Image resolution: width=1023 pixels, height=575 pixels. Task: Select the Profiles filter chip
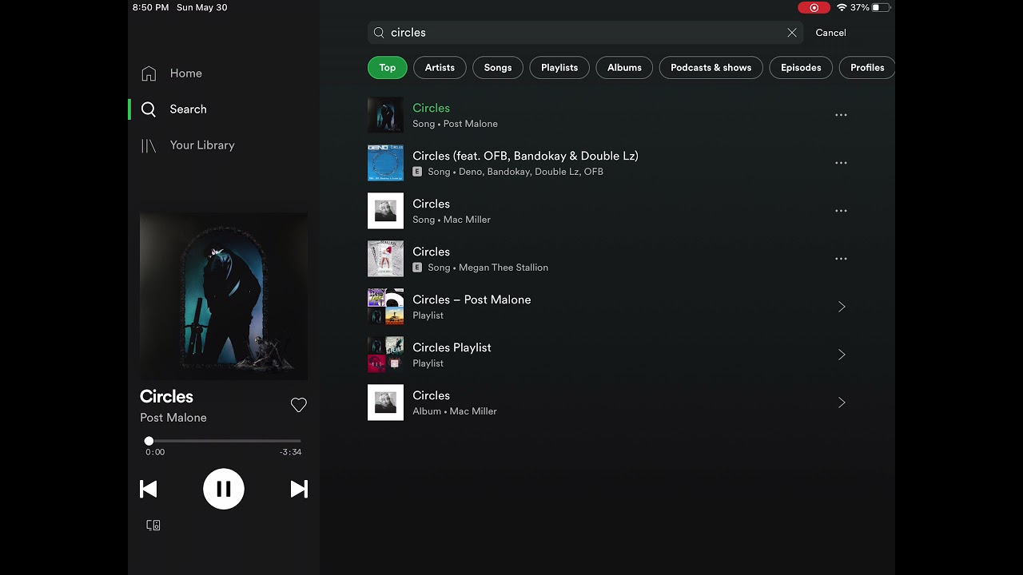pos(867,68)
